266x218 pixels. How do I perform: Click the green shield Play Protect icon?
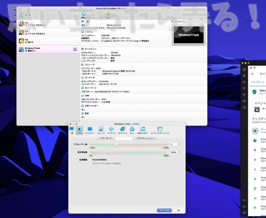[x=254, y=92]
